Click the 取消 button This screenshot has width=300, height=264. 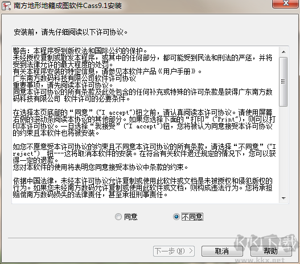coord(222,251)
